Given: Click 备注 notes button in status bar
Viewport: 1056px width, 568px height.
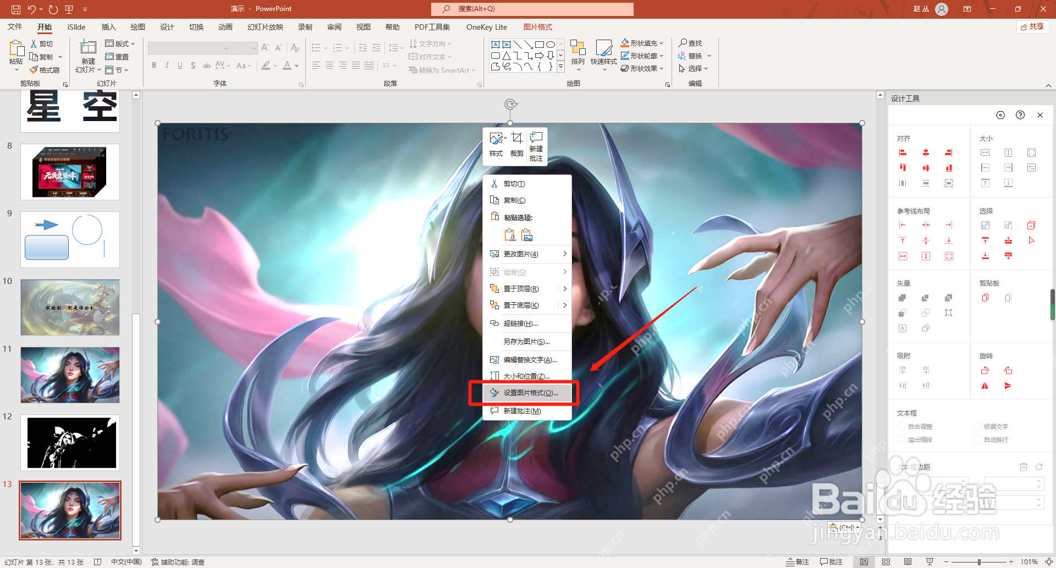Looking at the screenshot, I should point(798,561).
